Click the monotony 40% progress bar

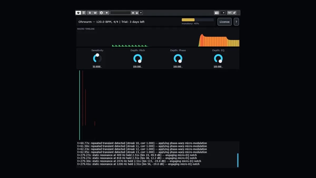click(x=198, y=20)
